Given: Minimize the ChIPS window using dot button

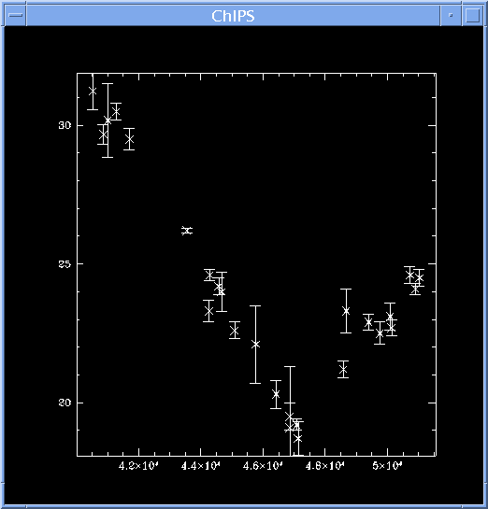Looking at the screenshot, I should tap(451, 15).
